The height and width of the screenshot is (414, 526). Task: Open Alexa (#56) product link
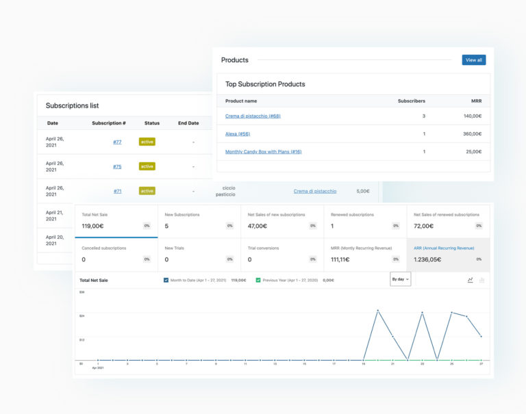pyautogui.click(x=238, y=134)
